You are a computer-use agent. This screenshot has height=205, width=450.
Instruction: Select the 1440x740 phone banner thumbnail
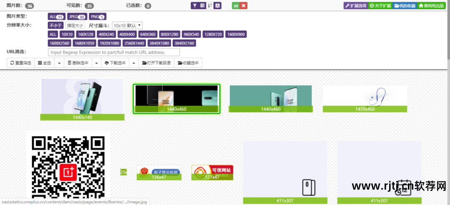click(82, 99)
